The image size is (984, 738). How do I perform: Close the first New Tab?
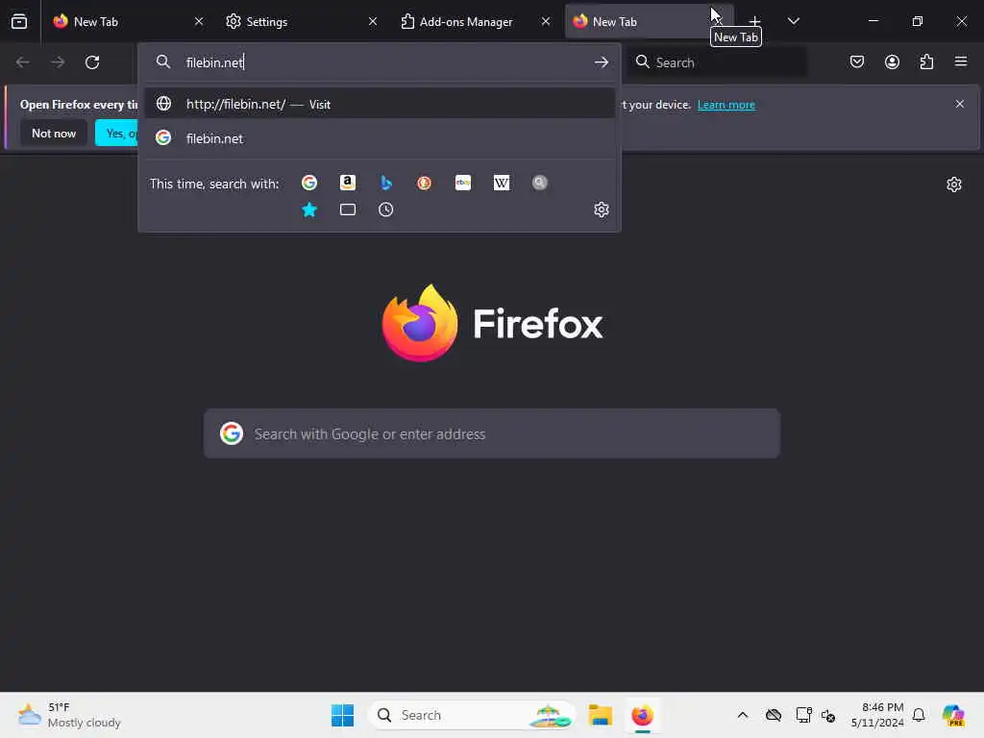(199, 21)
